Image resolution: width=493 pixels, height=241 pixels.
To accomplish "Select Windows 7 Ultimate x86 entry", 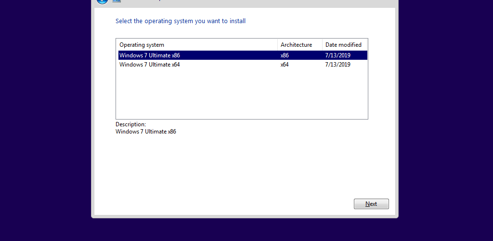I will pyautogui.click(x=243, y=55).
